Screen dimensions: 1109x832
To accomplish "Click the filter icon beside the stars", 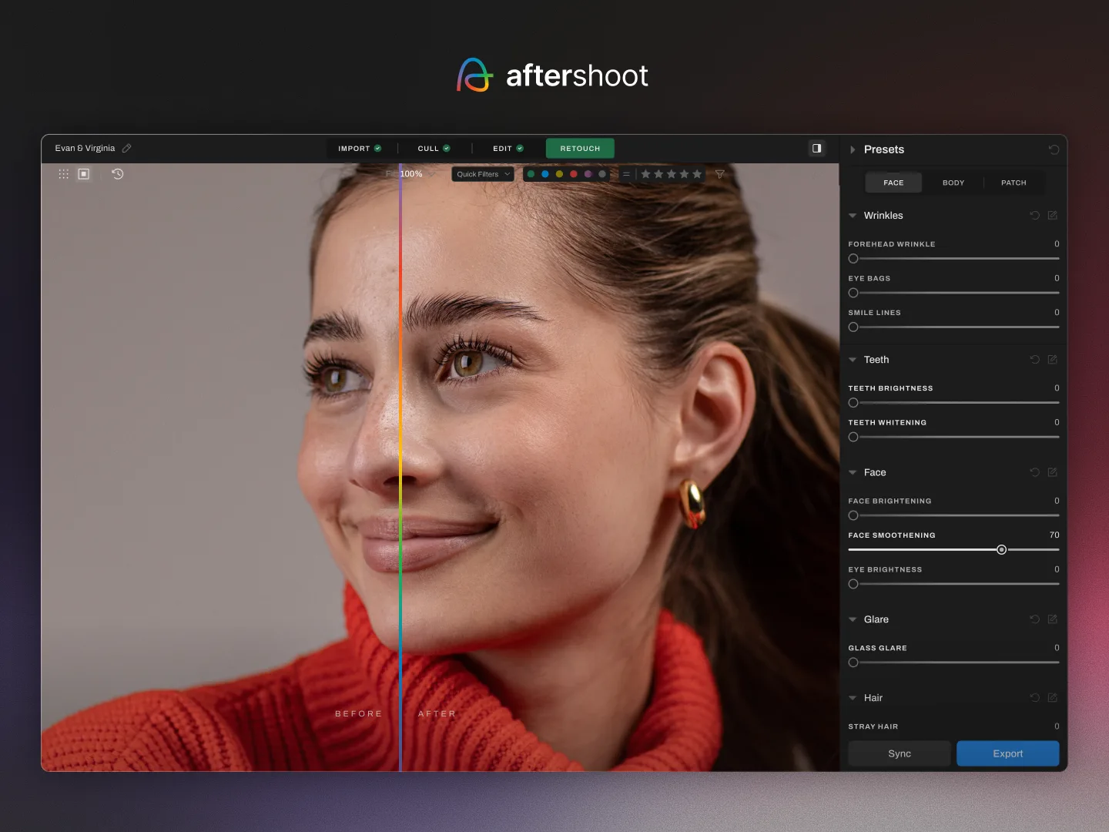I will pos(719,174).
